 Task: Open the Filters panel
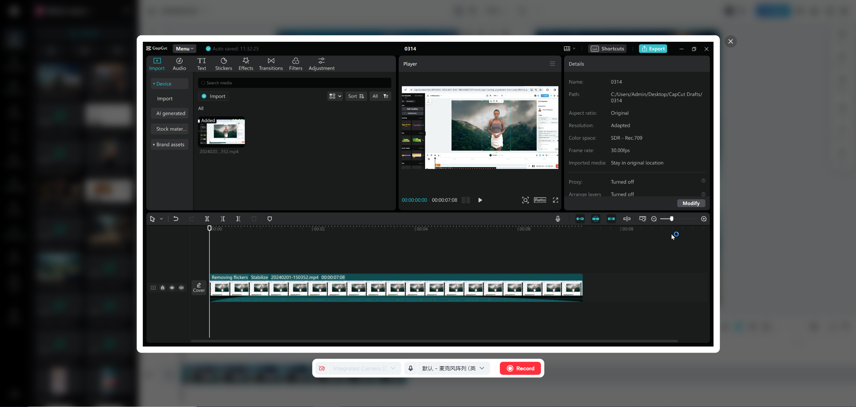tap(295, 63)
